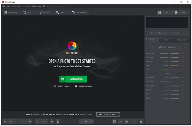This screenshot has width=192, height=126.
Task: Click the Blacks slider handle
Action: pyautogui.click(x=169, y=98)
